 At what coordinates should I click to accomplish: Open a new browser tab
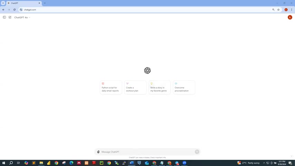pos(45,3)
